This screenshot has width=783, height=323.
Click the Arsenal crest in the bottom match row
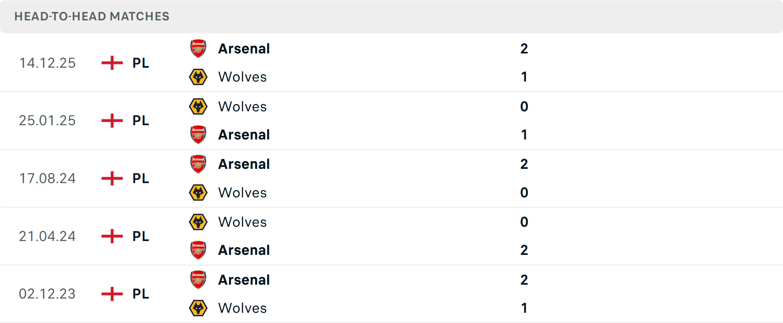(x=199, y=280)
